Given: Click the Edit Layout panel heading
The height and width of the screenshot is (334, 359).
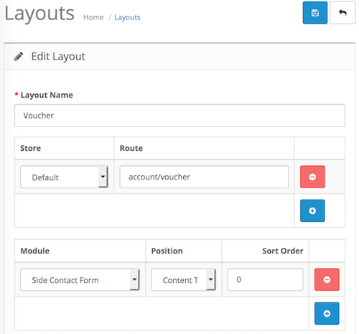Looking at the screenshot, I should [58, 57].
